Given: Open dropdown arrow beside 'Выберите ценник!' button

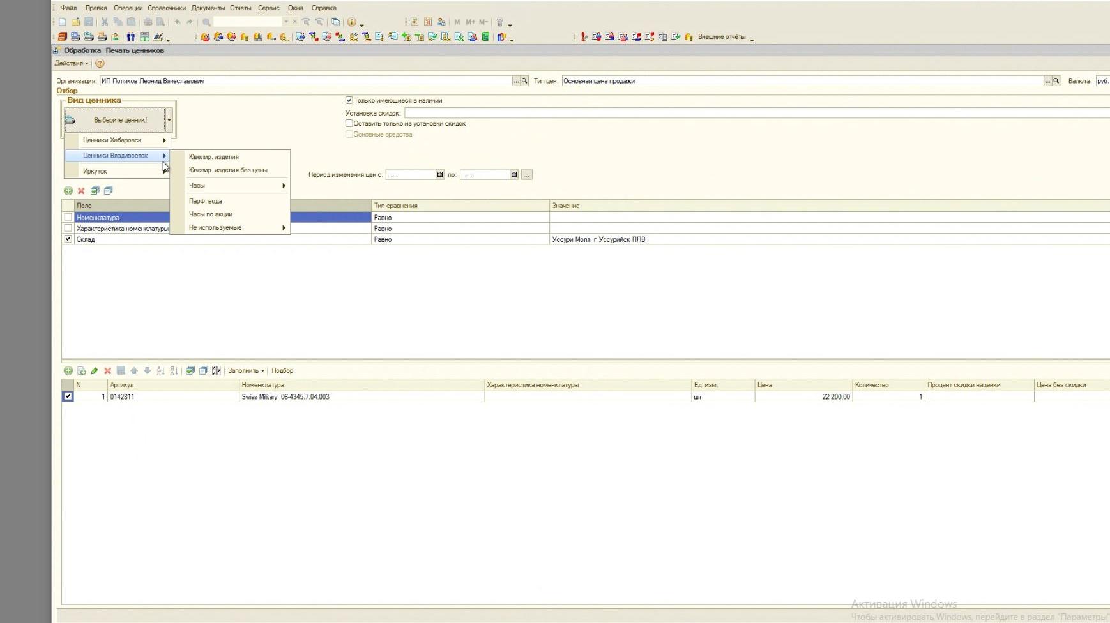Looking at the screenshot, I should 169,120.
